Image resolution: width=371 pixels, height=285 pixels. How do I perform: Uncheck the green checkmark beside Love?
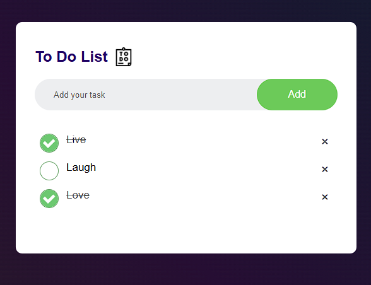[49, 199]
